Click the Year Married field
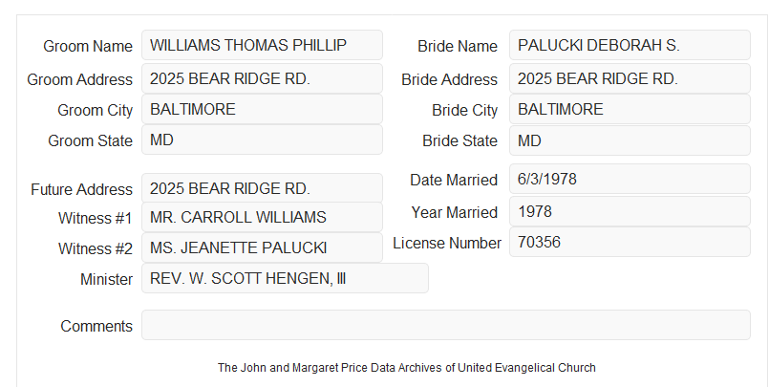Screen dimensions: 769x387 point(630,211)
